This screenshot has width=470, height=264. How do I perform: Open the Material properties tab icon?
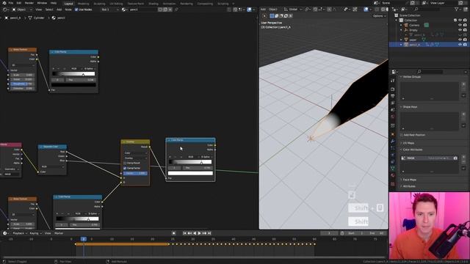(393, 176)
